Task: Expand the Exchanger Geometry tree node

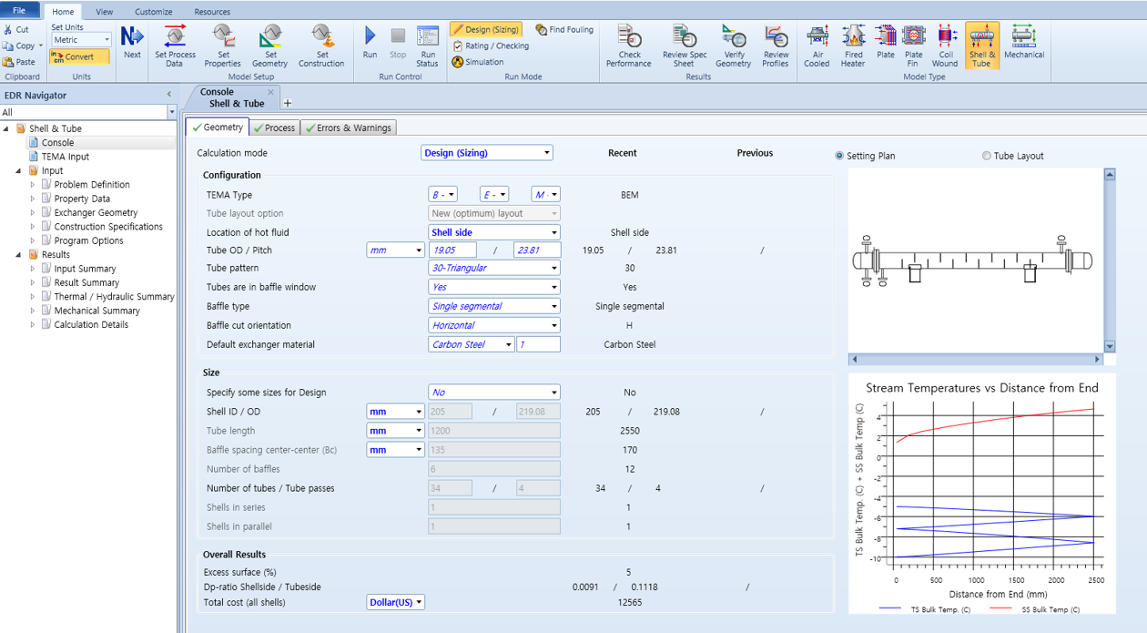Action: [33, 213]
